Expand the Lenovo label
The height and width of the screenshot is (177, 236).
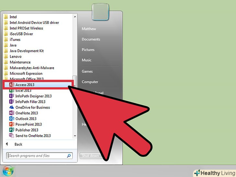(x=16, y=56)
